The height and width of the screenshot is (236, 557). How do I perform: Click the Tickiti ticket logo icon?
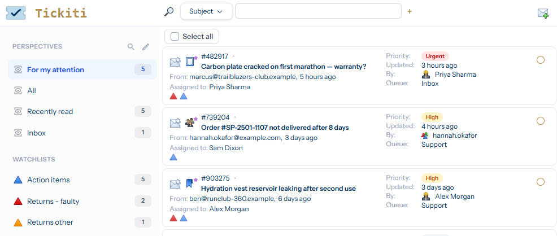16,13
